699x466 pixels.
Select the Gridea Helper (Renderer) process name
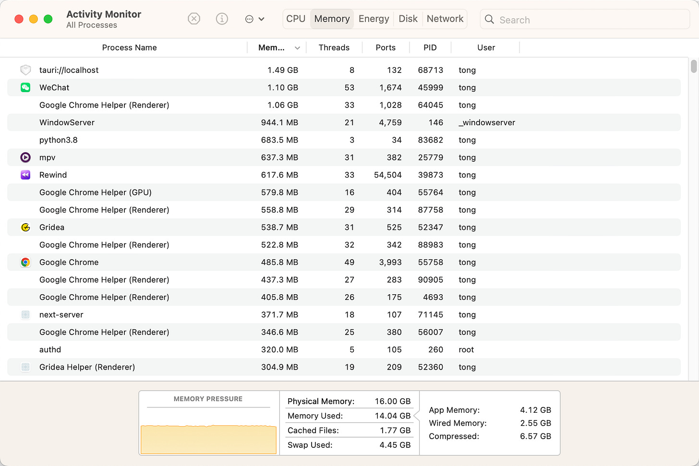point(87,367)
